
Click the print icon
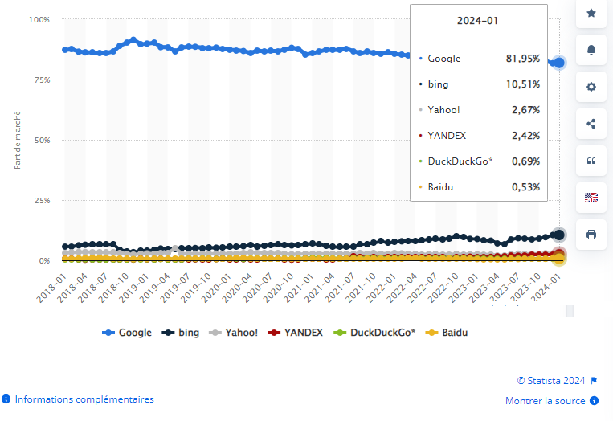[x=591, y=235]
